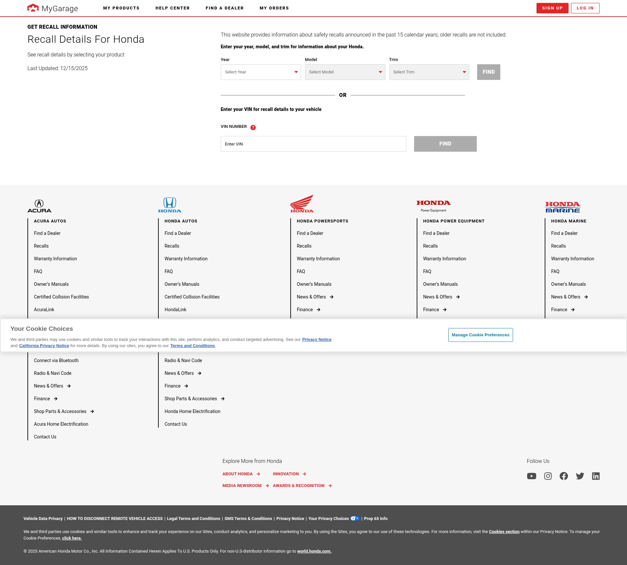627x565 pixels.
Task: Open world.honda.com footer link
Action: click(x=314, y=551)
